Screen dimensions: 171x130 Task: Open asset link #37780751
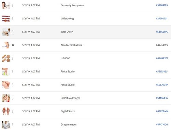[x=162, y=18]
